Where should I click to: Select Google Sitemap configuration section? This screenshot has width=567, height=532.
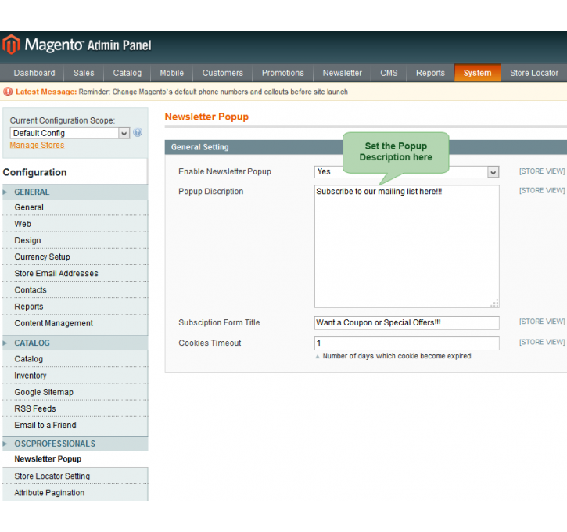point(75,393)
